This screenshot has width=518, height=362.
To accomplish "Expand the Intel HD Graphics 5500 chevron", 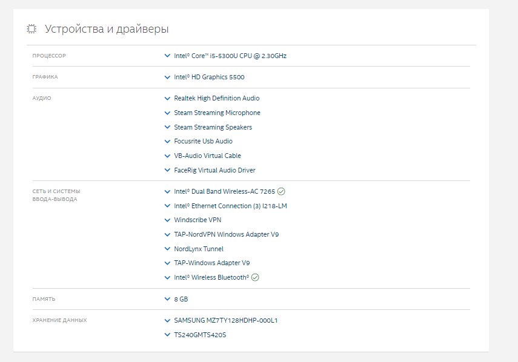I will point(167,77).
